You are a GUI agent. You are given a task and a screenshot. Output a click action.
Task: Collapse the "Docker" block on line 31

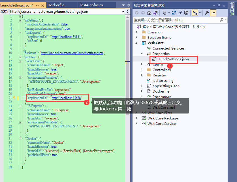coord(20,139)
